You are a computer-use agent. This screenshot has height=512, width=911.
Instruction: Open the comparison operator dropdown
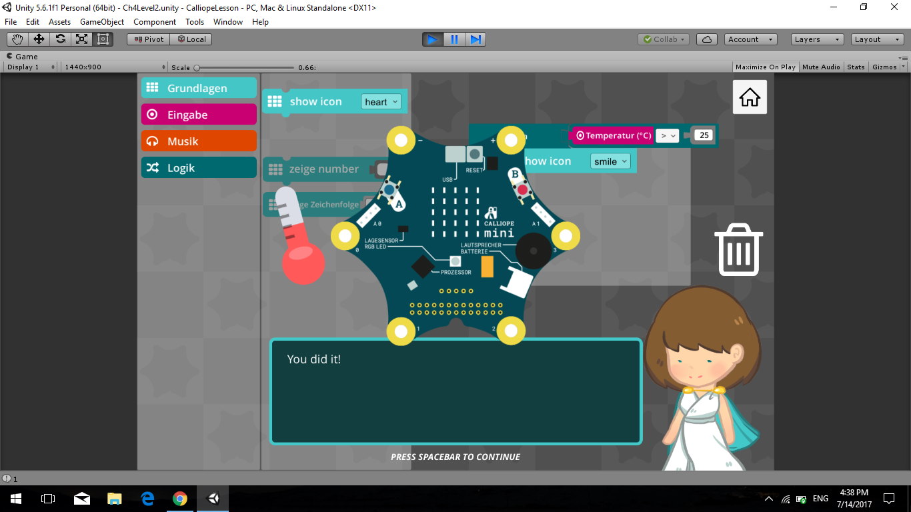pos(667,135)
